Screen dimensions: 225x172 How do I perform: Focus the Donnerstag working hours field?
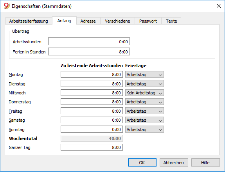pos(92,102)
